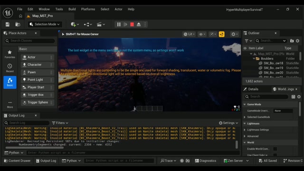The height and width of the screenshot is (171, 304).
Task: Open the Build menu
Action: click(x=72, y=9)
